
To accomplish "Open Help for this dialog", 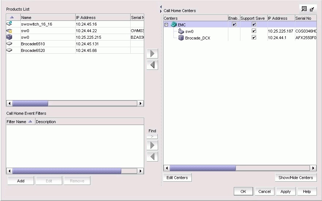I will 307,191.
